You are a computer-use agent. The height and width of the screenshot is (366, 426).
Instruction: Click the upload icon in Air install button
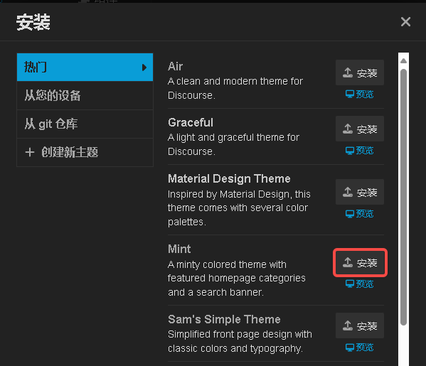348,72
